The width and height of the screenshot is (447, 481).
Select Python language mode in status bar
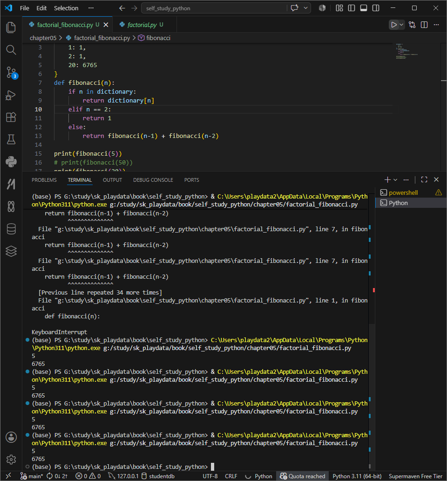[263, 476]
